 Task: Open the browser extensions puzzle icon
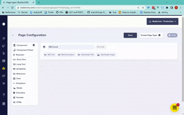[x=167, y=8]
